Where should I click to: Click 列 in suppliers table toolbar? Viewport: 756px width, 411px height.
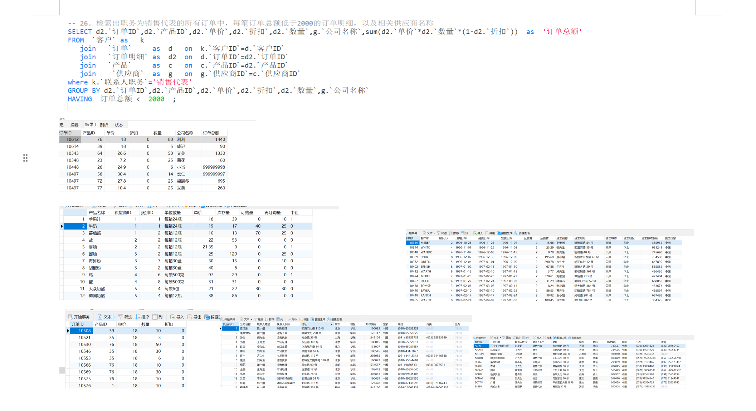(280, 320)
